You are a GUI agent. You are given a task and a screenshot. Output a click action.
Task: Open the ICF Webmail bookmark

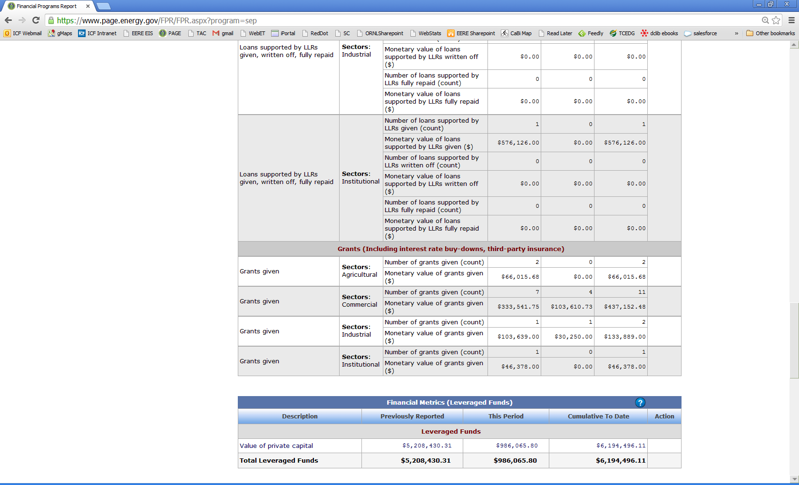point(23,33)
